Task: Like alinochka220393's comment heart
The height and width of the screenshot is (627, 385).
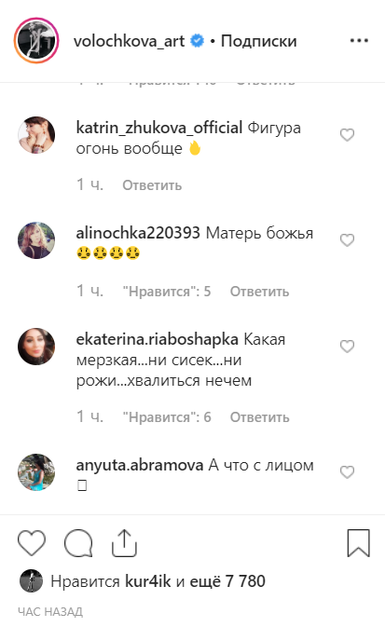Action: [x=347, y=240]
